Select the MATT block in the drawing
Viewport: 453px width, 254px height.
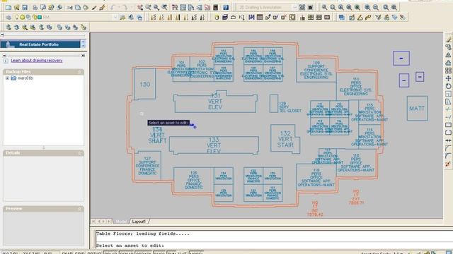click(417, 108)
